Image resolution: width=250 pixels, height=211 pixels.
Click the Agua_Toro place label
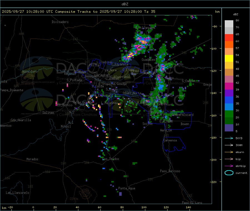point(30,72)
